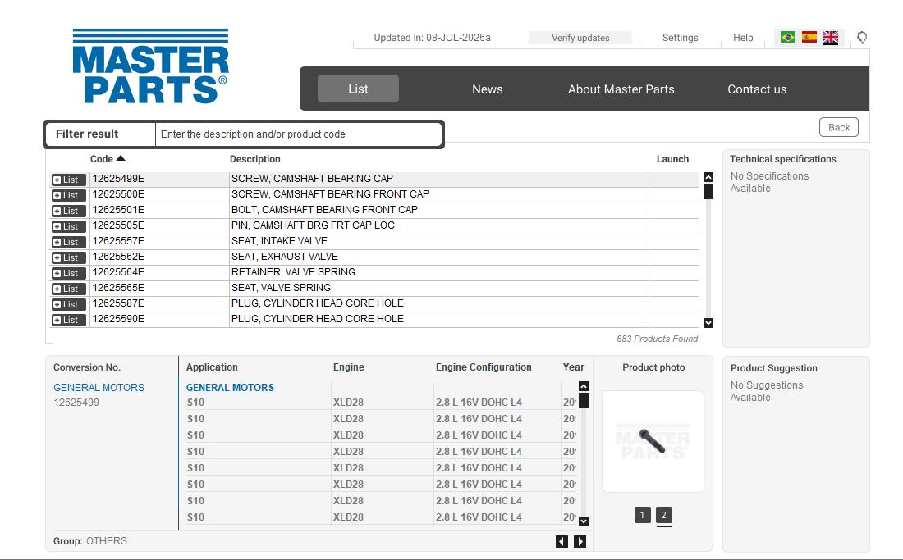Screen dimensions: 903x560
Task: Click the Engine Configuration column header
Action: 484,367
